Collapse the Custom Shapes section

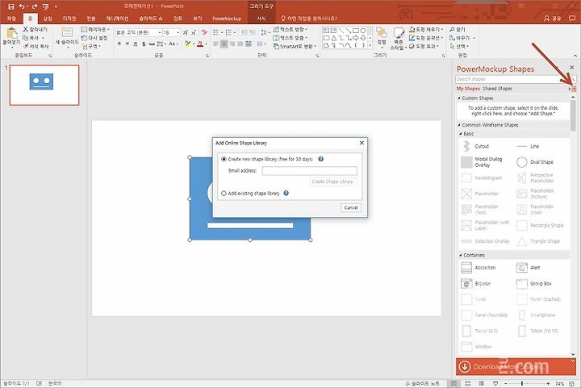pyautogui.click(x=459, y=98)
